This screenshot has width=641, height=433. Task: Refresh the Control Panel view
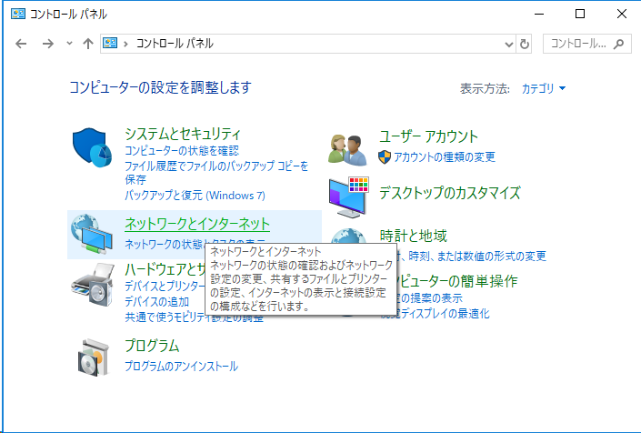pos(524,44)
